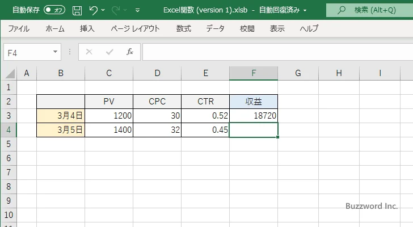Select column F header
Viewport: 413px width, 227px height.
click(x=254, y=73)
